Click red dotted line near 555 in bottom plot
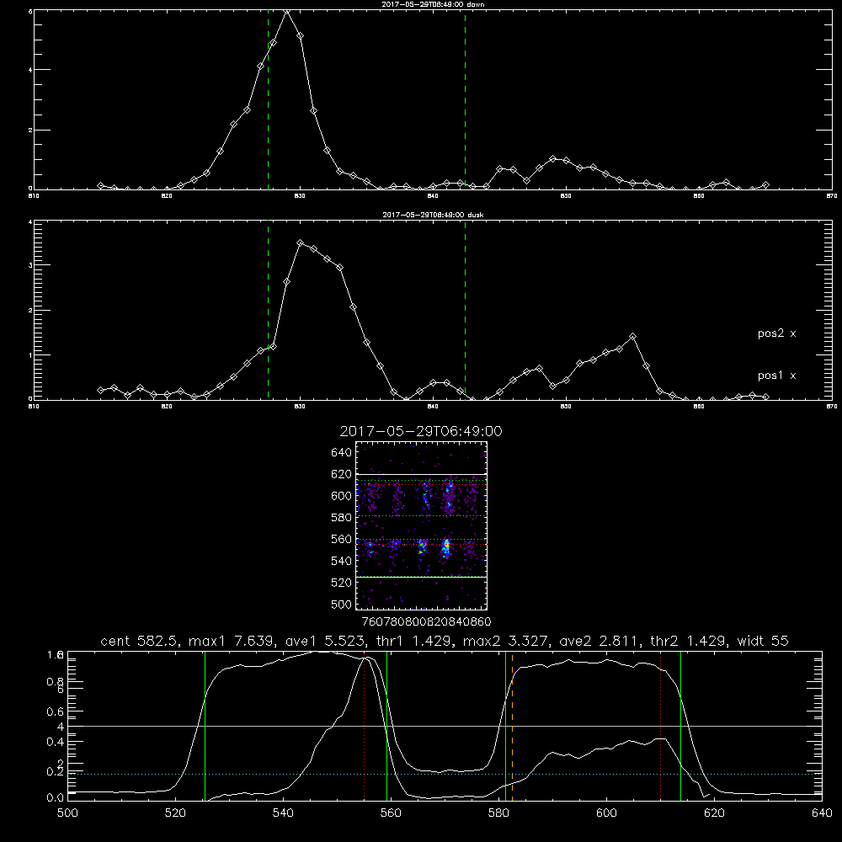This screenshot has width=842, height=842. pyautogui.click(x=364, y=726)
